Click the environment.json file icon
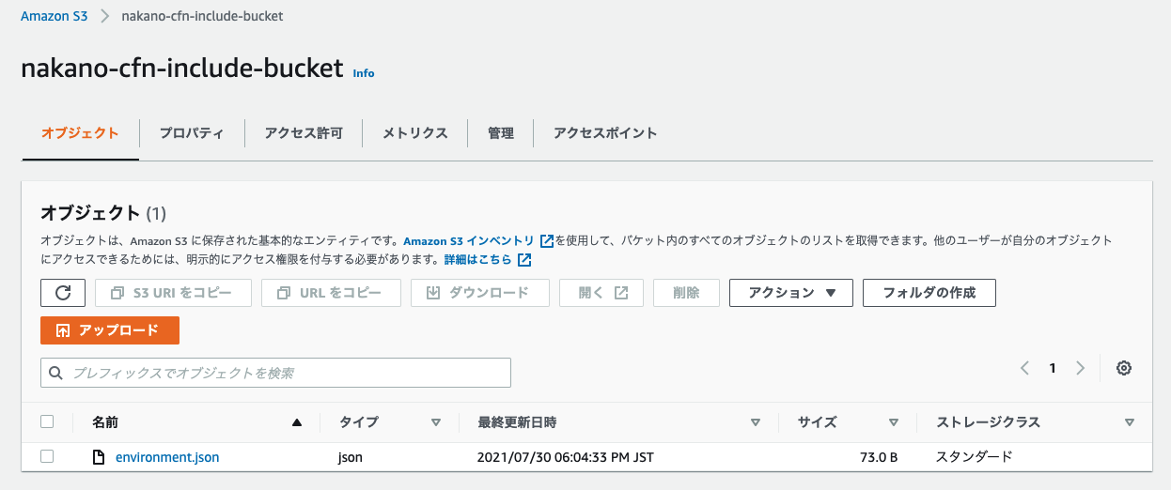Screen dimensions: 1171x490 click(x=98, y=457)
